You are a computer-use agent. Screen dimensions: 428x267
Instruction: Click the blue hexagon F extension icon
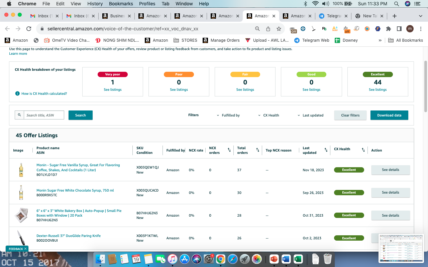coord(378,29)
